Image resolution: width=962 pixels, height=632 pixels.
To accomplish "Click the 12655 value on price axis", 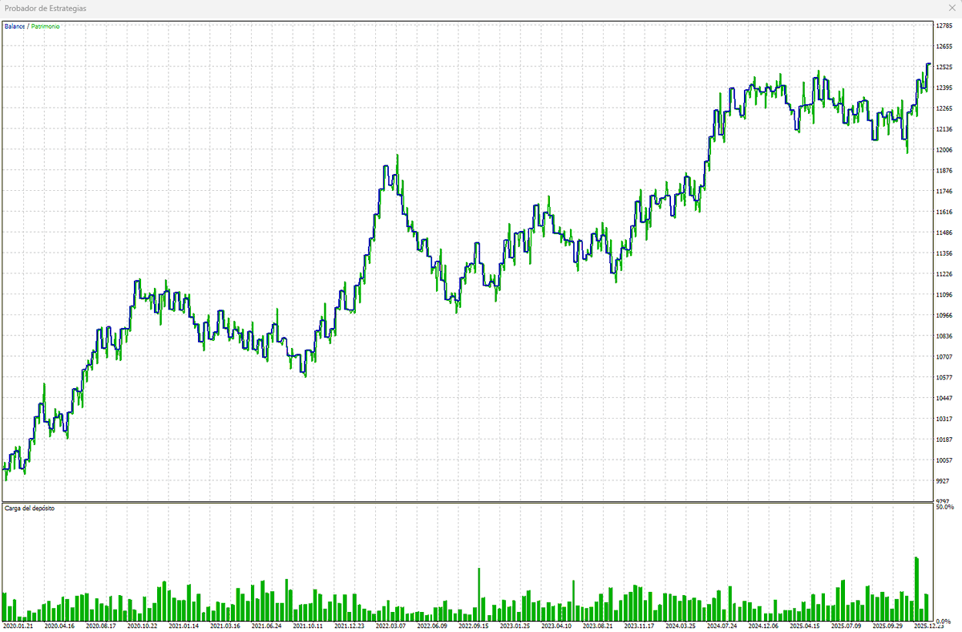I will tap(944, 47).
